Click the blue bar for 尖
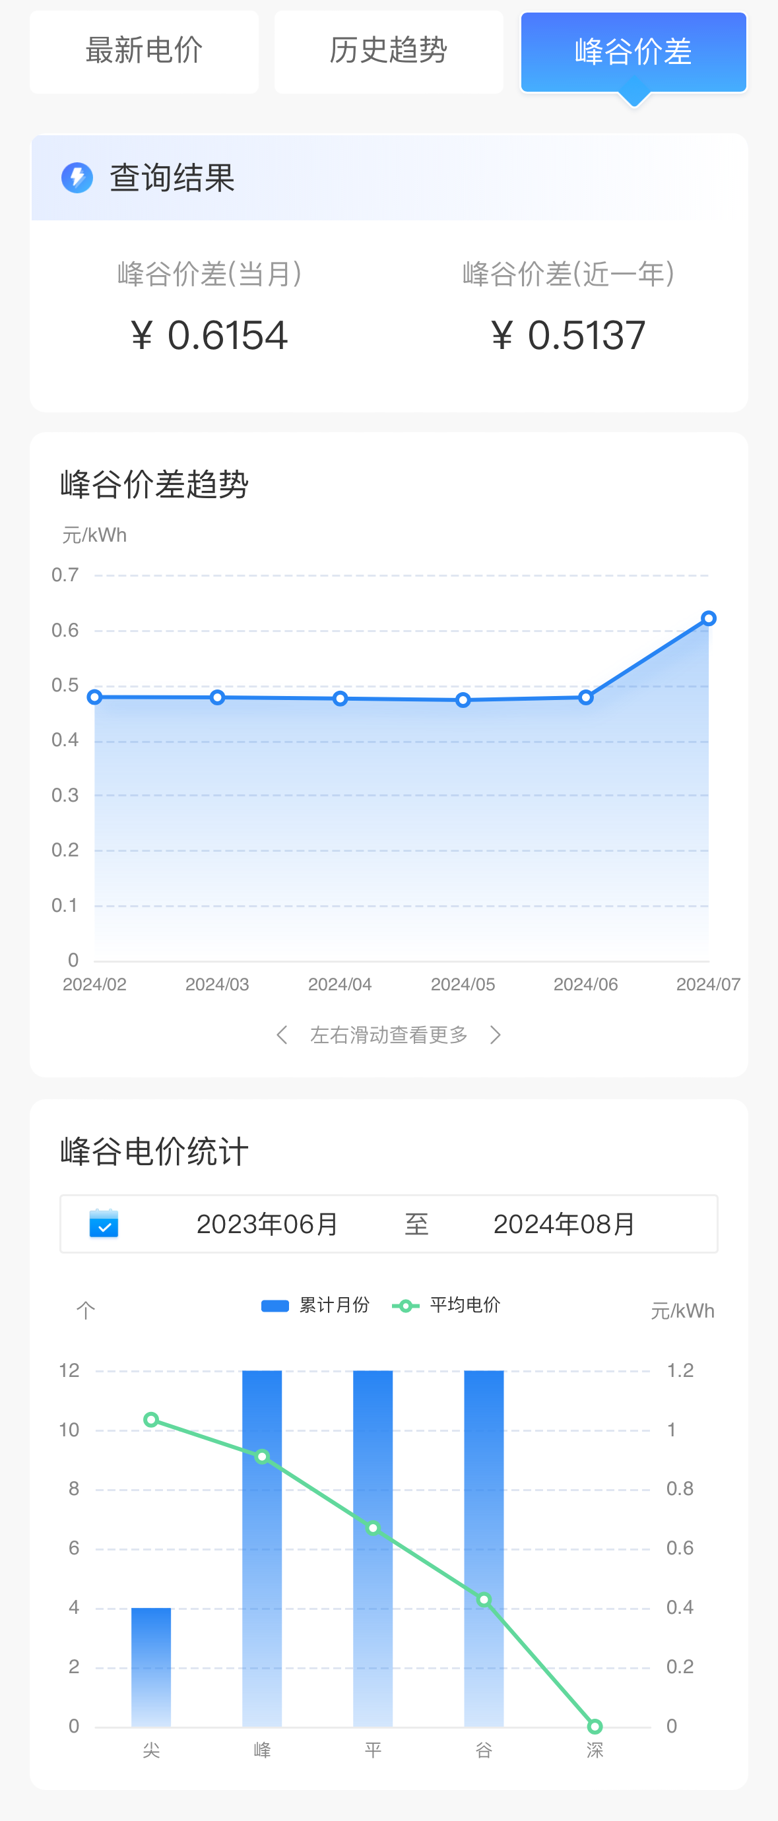This screenshot has width=778, height=1821. [151, 1669]
